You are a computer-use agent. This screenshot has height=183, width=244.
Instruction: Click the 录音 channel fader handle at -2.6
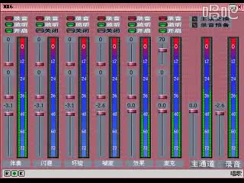(220, 113)
